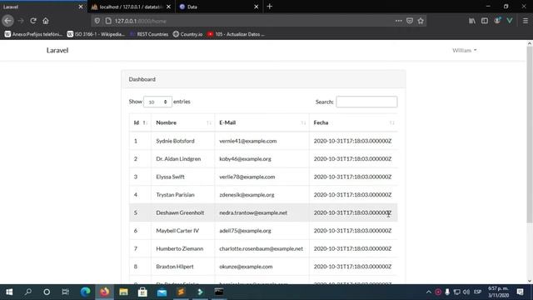Viewport: 533px width, 300px height.
Task: Click the page vertical scrollbar
Action: [x=530, y=136]
